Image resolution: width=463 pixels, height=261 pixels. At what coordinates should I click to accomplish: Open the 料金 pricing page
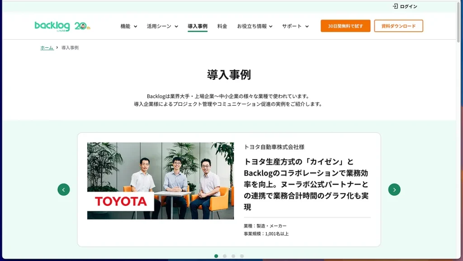click(x=222, y=26)
